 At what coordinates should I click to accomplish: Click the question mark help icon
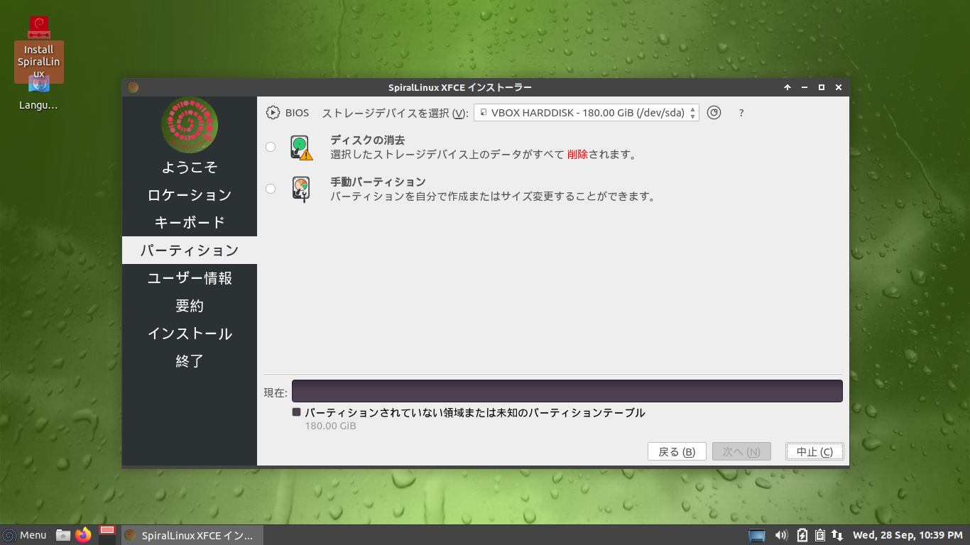coord(741,113)
